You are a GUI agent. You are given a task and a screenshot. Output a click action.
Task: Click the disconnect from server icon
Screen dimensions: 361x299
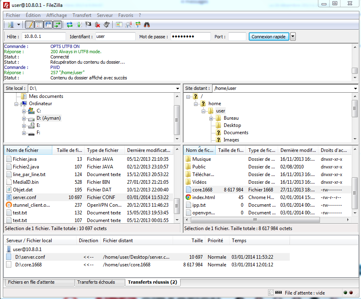pos(97,25)
